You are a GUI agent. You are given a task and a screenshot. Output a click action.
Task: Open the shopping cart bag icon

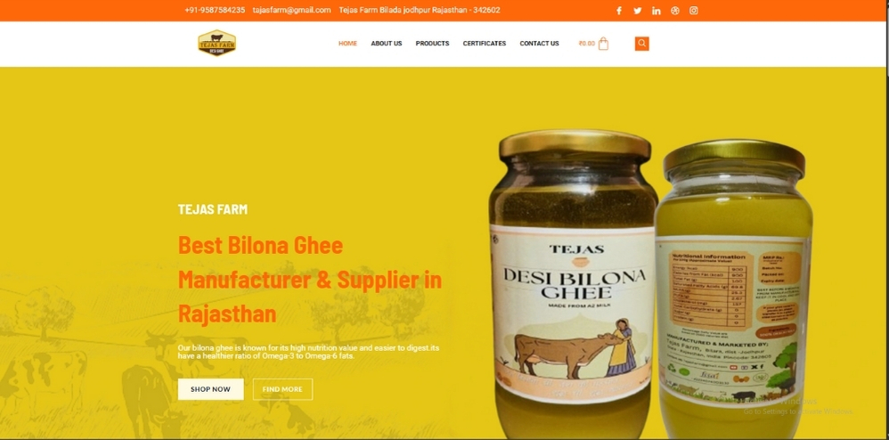point(603,44)
